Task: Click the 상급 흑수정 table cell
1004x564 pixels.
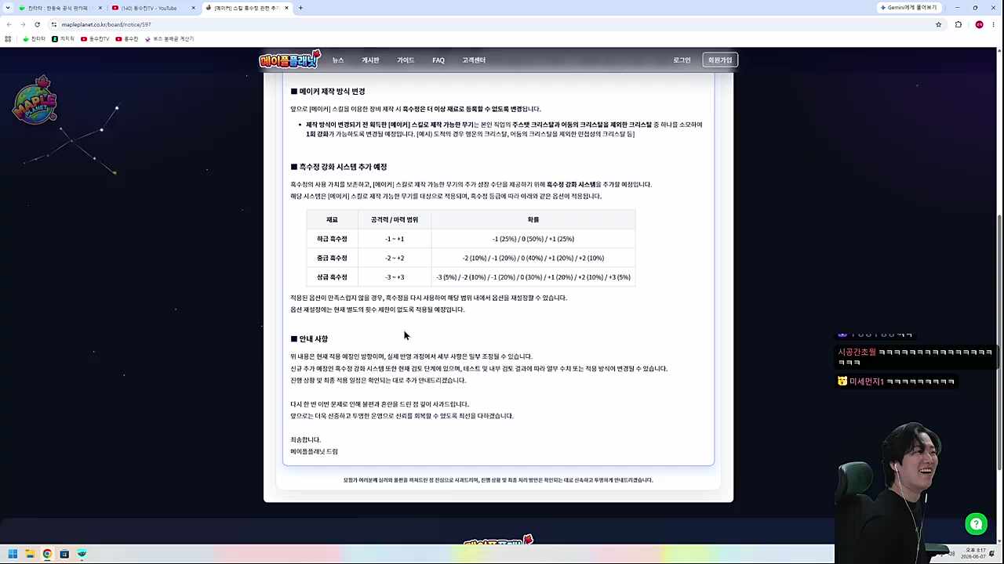Action: click(332, 277)
